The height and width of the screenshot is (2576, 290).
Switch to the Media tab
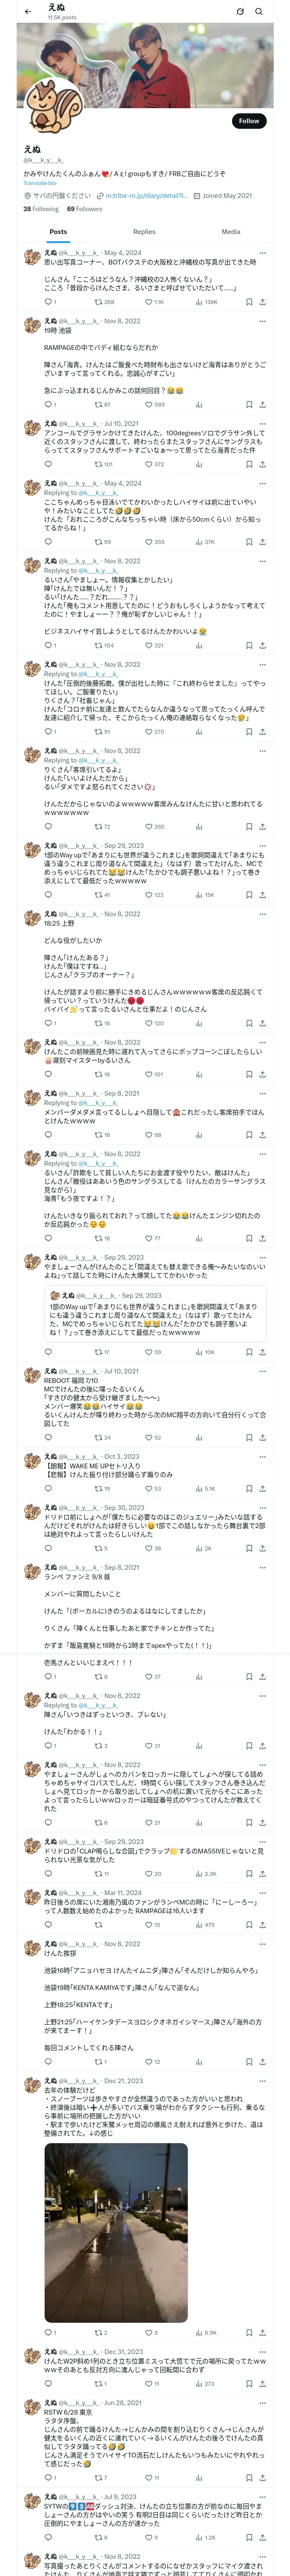[x=231, y=232]
